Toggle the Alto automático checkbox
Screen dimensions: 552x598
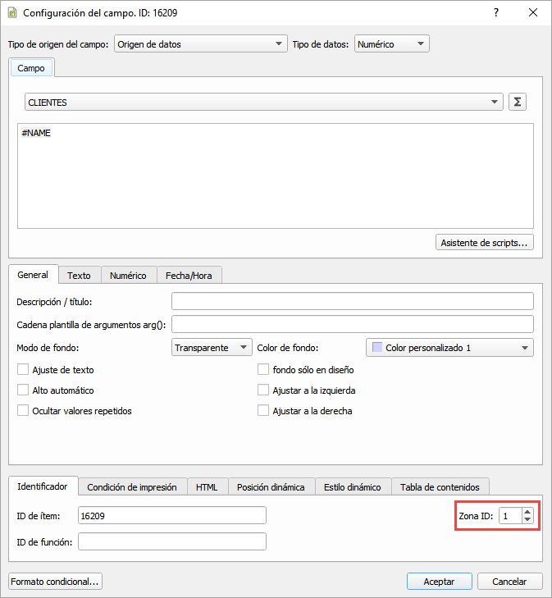tap(23, 390)
